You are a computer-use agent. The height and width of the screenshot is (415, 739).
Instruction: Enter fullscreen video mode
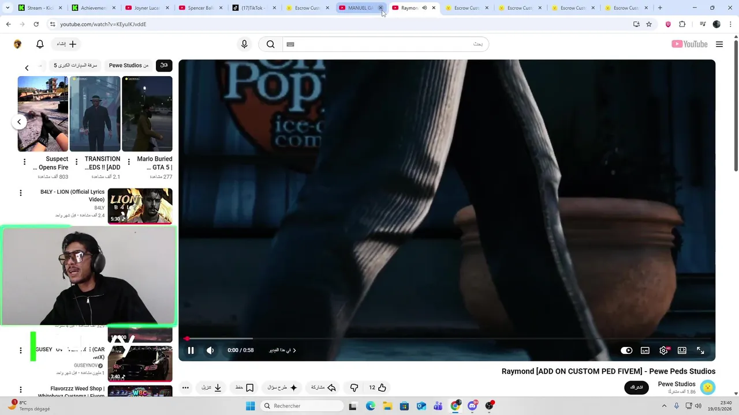coord(700,350)
